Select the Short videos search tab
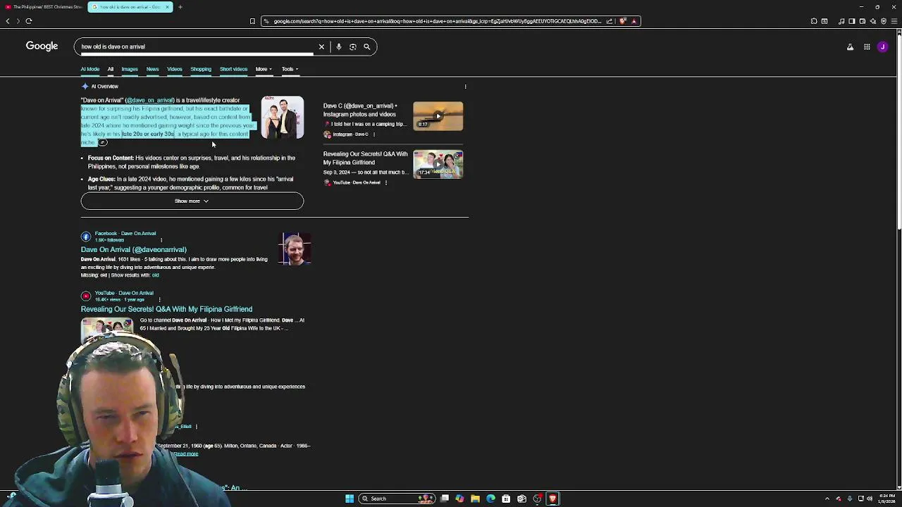Viewport: 902px width, 507px height. tap(233, 69)
